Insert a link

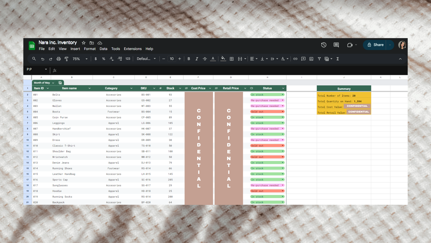pos(295,59)
